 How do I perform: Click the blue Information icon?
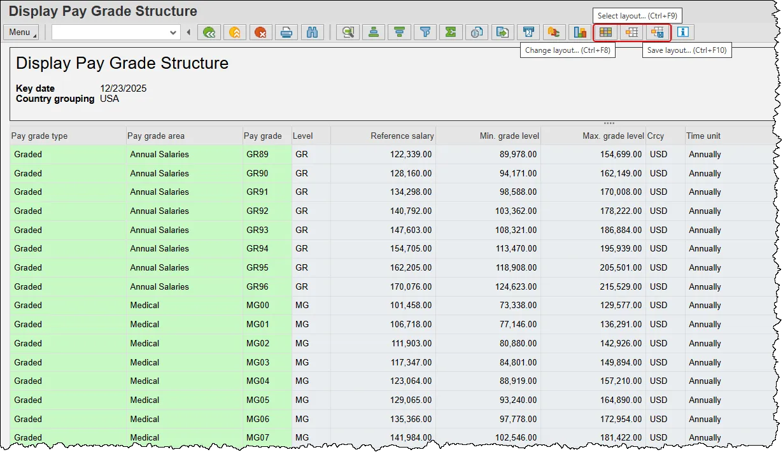click(x=683, y=32)
